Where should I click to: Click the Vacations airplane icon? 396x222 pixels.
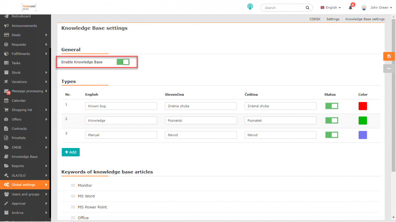(6, 82)
